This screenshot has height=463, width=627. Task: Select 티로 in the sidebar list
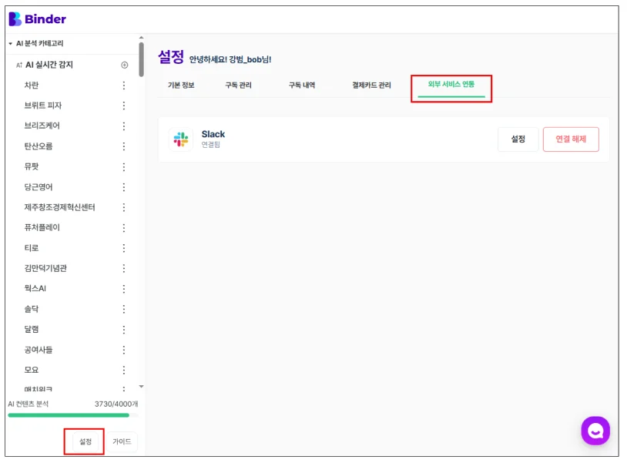tap(32, 248)
